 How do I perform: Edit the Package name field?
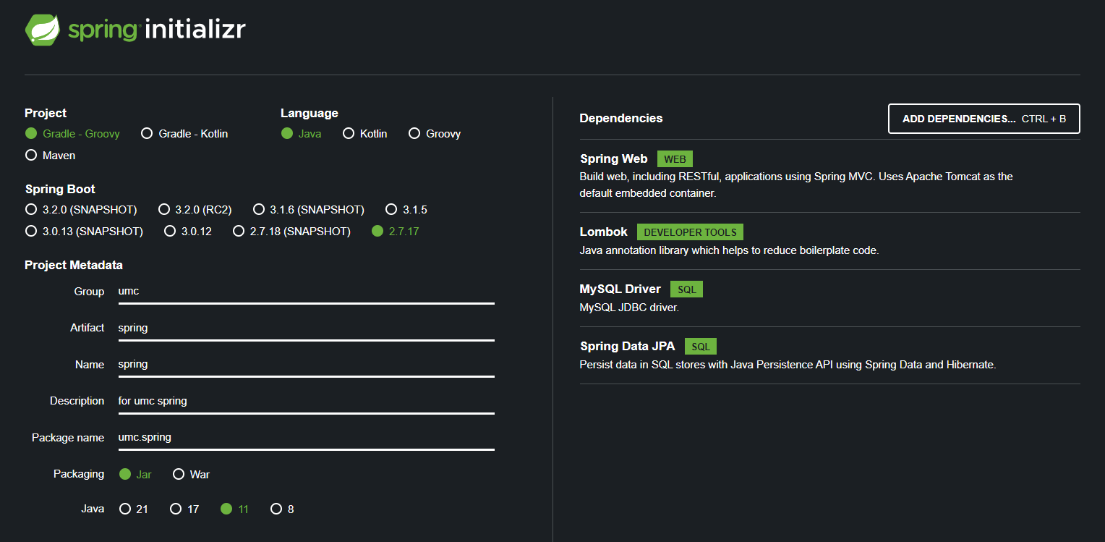tap(306, 437)
